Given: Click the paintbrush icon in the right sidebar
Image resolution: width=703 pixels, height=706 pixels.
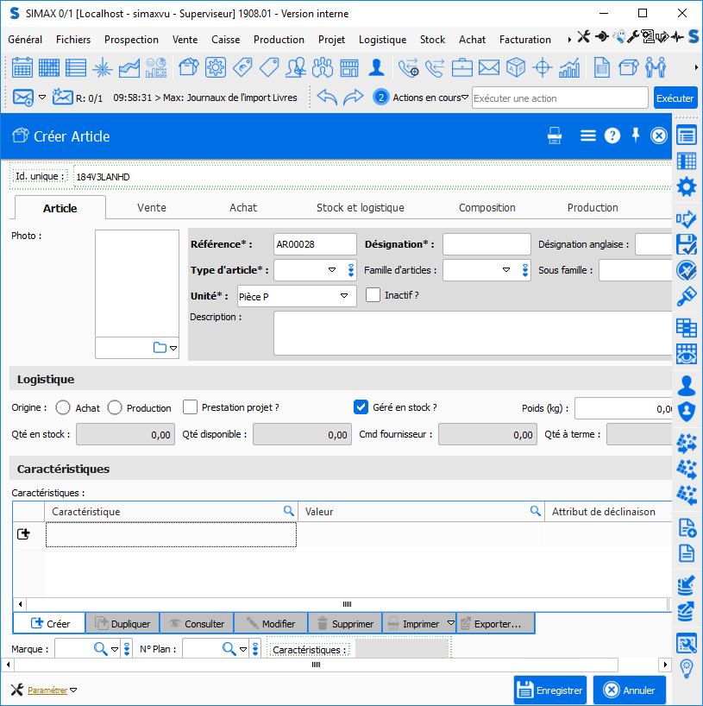Looking at the screenshot, I should (x=687, y=298).
